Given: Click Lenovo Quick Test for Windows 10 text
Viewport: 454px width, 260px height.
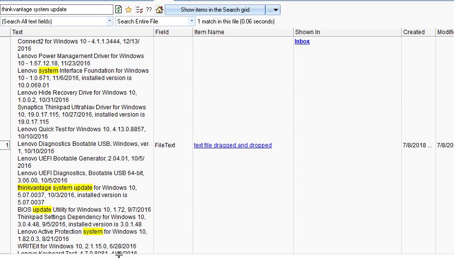Looking at the screenshot, I should (x=82, y=133).
